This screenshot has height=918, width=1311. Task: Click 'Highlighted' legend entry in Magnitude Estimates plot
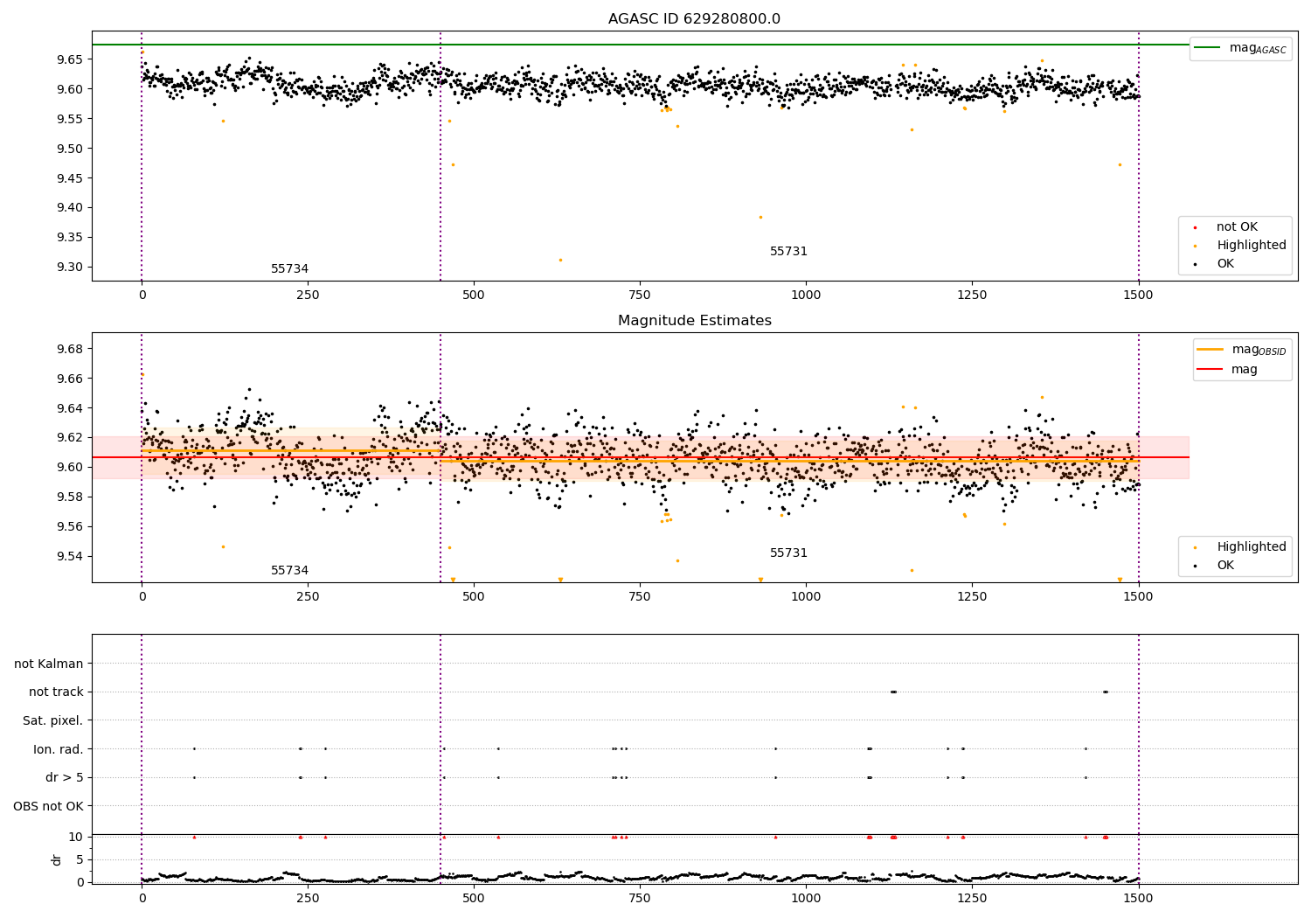click(x=1240, y=547)
